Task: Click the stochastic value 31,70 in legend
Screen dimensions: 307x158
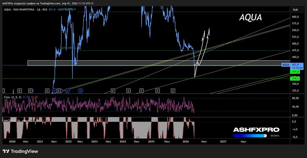Action: point(26,97)
